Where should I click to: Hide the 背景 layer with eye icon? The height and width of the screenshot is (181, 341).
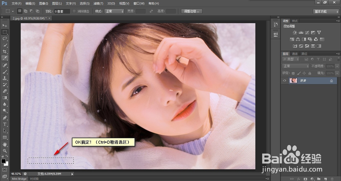click(x=284, y=81)
